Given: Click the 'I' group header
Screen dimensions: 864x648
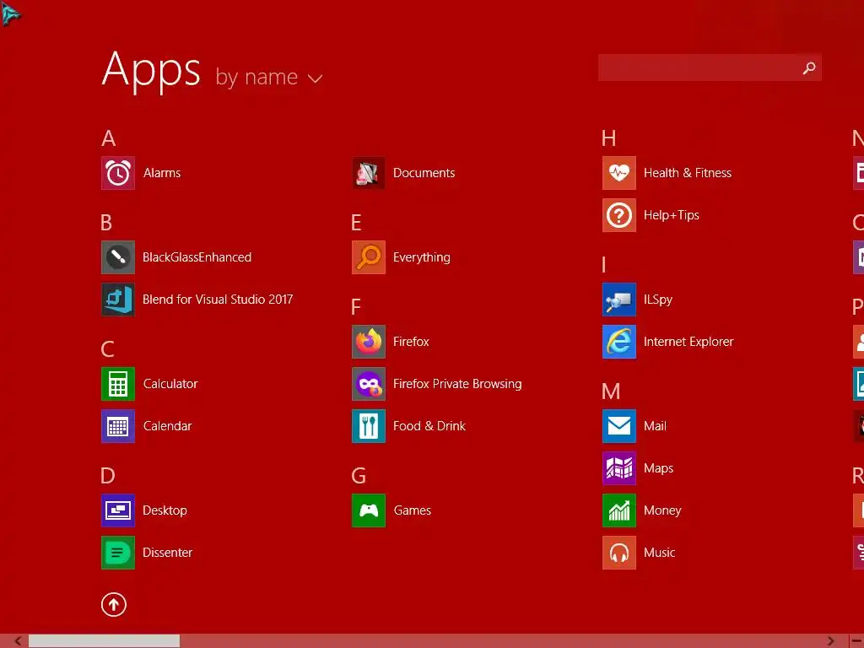Looking at the screenshot, I should pos(604,265).
